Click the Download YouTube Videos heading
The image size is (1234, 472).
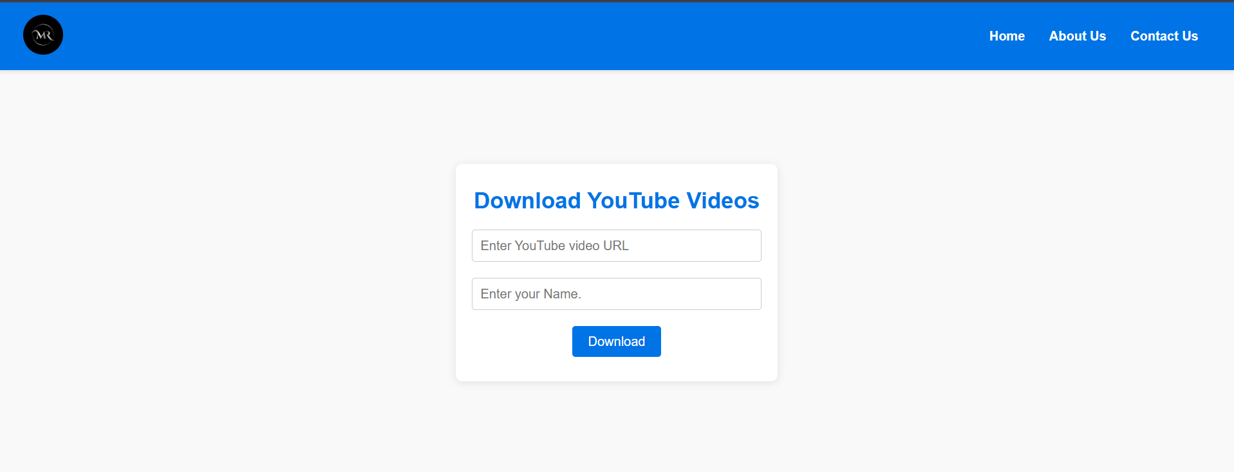[616, 201]
